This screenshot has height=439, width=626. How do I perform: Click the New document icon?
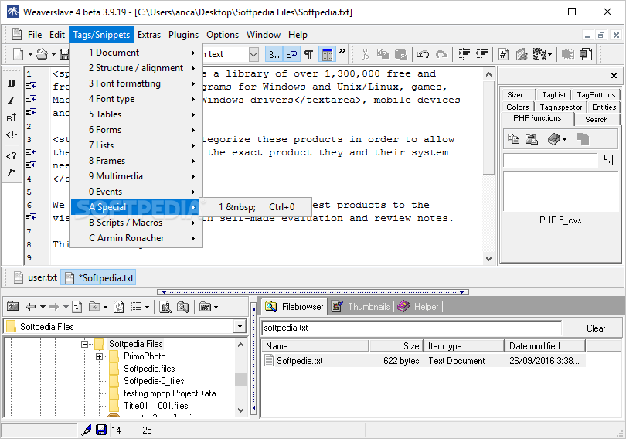18,54
